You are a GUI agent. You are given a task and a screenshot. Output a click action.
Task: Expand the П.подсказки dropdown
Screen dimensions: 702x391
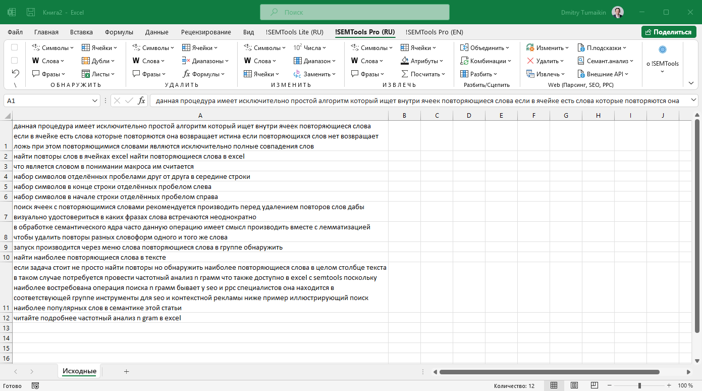tap(602, 48)
